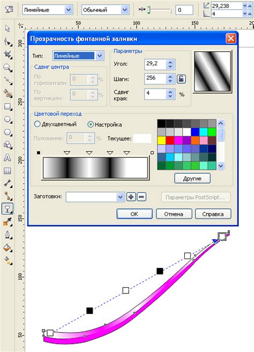Click the OK button
The width and height of the screenshot is (254, 352).
pyautogui.click(x=135, y=214)
